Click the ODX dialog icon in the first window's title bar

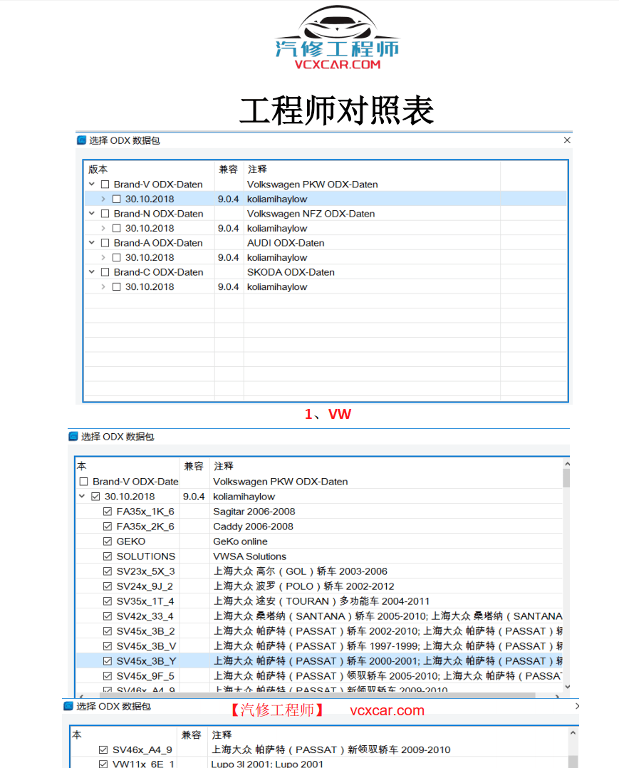pyautogui.click(x=80, y=140)
